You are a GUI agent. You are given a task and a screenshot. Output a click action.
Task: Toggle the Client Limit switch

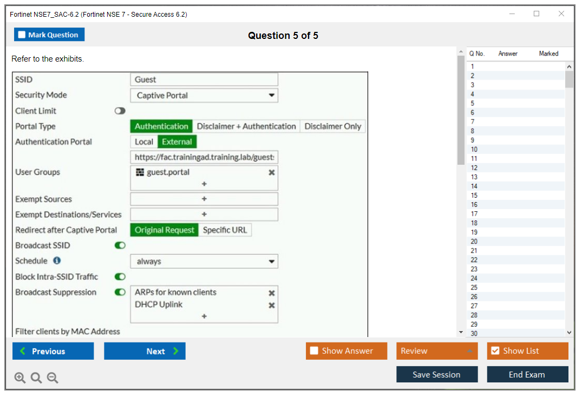point(120,111)
